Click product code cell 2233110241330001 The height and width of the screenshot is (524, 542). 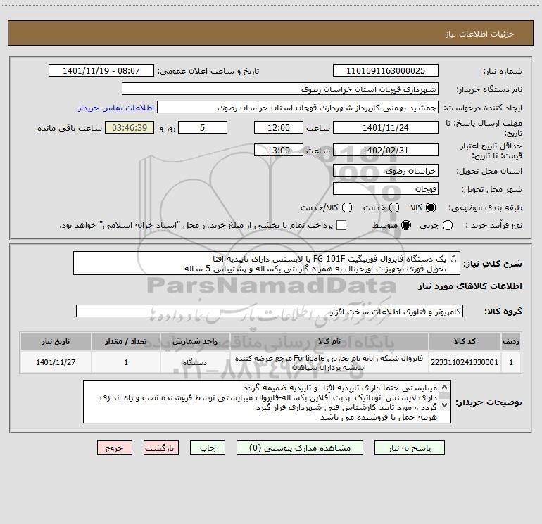pos(465,362)
